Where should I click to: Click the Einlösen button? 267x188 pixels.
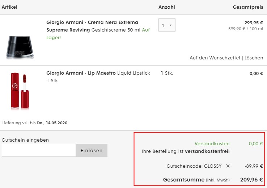(x=92, y=150)
